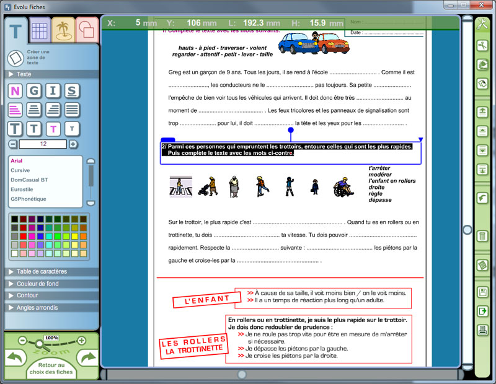The image size is (496, 384).
Task: Click the trash delete icon
Action: tap(482, 236)
